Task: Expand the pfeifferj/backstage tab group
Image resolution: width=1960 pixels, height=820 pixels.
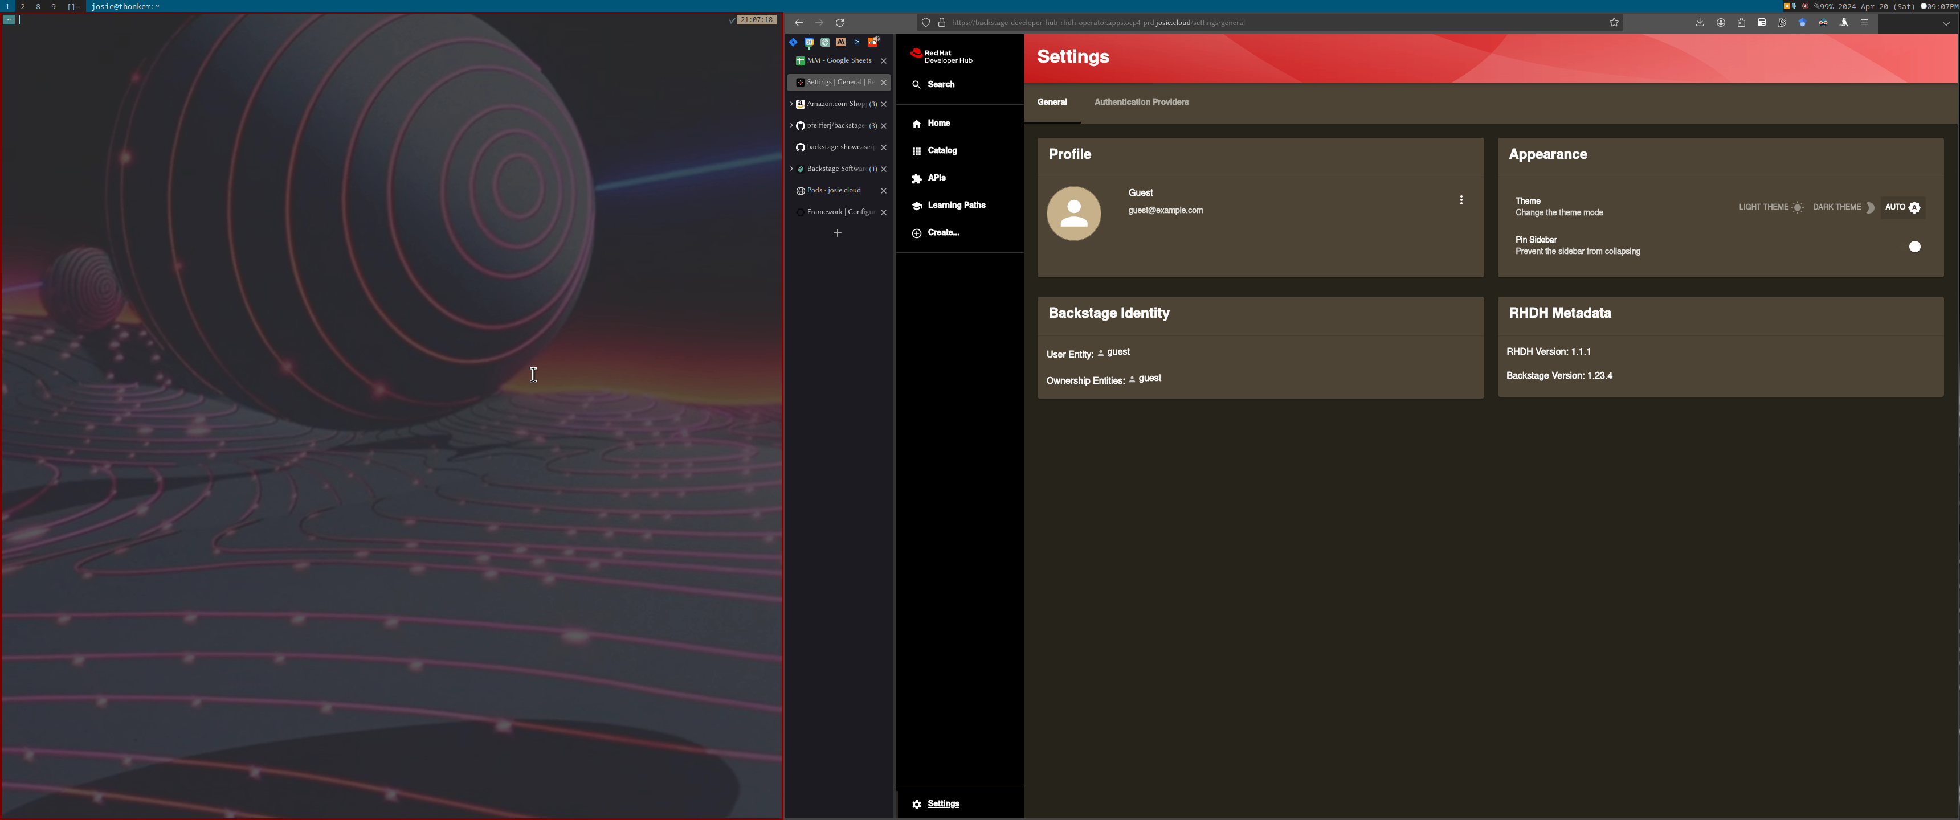Action: (x=791, y=125)
